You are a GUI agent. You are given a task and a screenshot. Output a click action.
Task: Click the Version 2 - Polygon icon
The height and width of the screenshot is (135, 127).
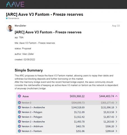[19, 112]
